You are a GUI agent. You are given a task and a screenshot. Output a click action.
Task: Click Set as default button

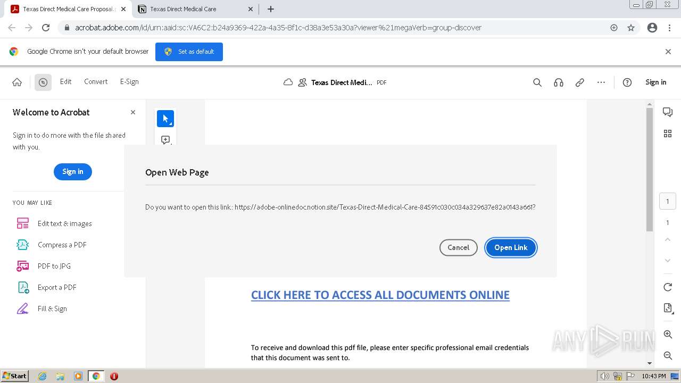pyautogui.click(x=189, y=52)
